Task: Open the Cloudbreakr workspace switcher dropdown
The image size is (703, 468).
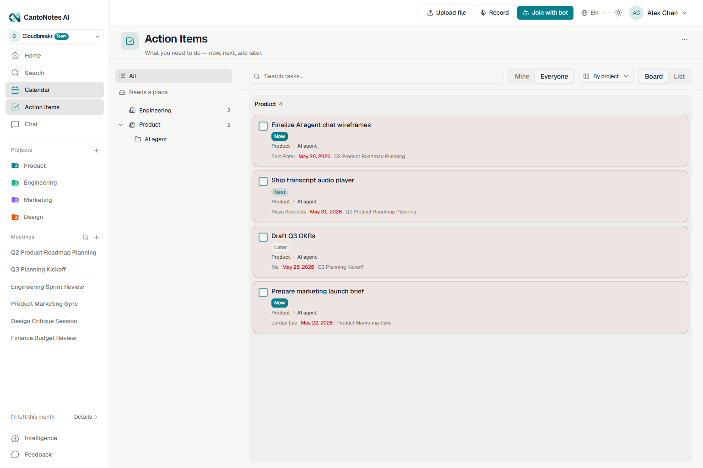Action: point(55,37)
